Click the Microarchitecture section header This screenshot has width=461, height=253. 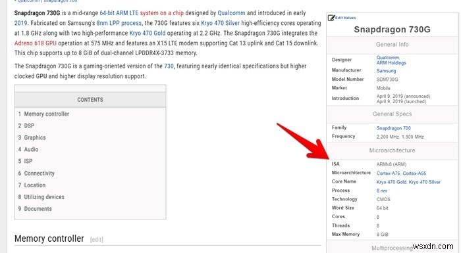click(x=392, y=150)
